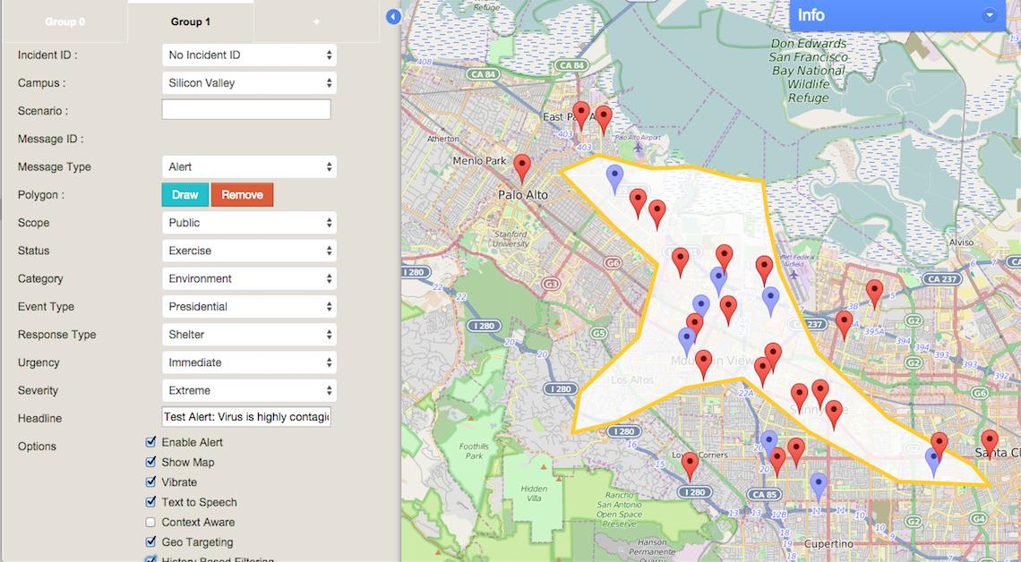
Task: Click the Foothills Park map label
Action: 474,451
